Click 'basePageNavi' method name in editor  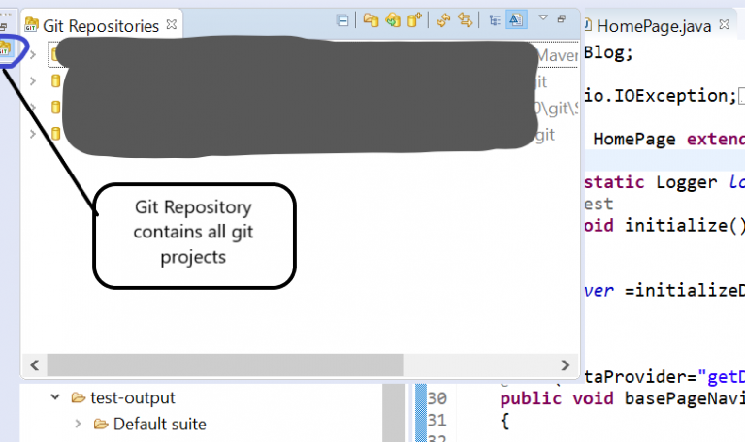point(685,398)
